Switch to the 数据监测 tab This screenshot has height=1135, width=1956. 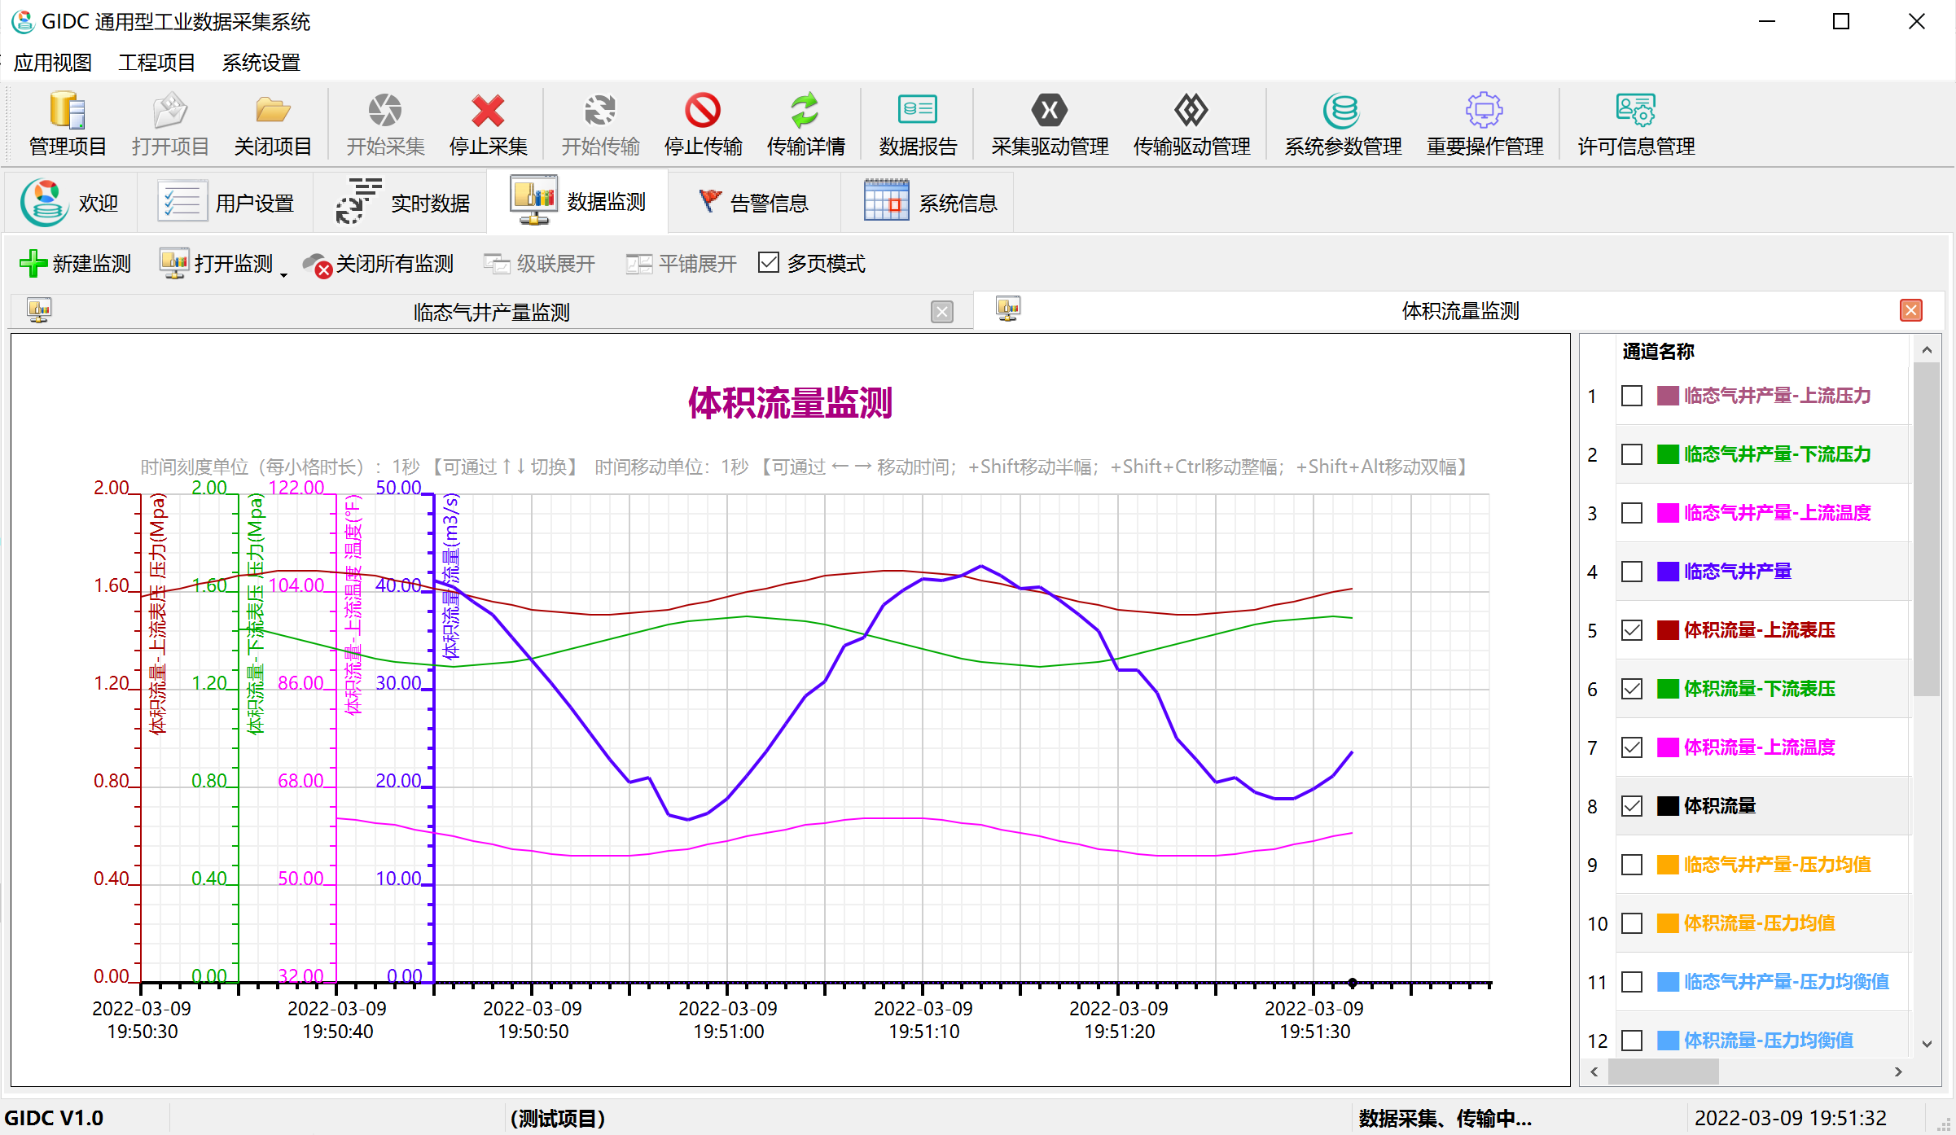(x=577, y=201)
